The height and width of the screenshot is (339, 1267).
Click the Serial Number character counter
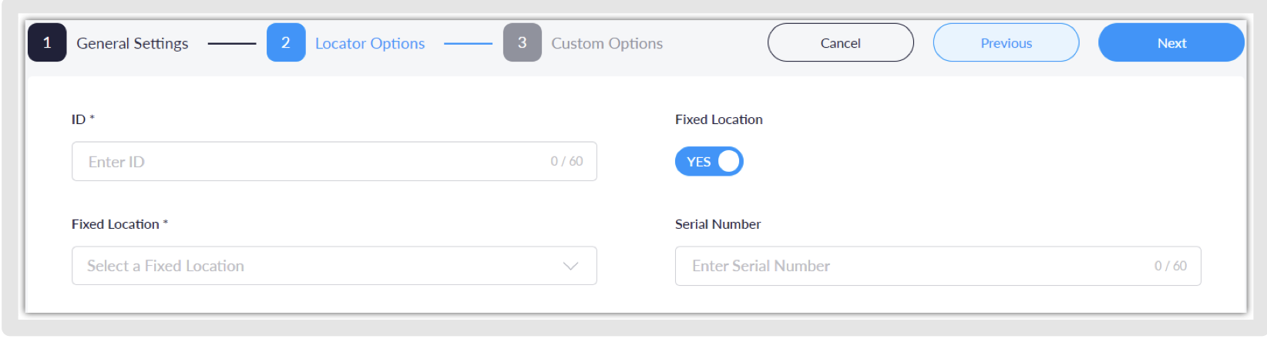tap(1170, 266)
